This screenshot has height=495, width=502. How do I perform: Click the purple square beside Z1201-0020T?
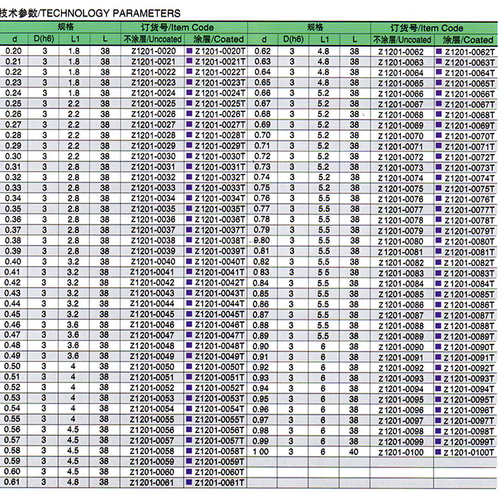point(190,51)
